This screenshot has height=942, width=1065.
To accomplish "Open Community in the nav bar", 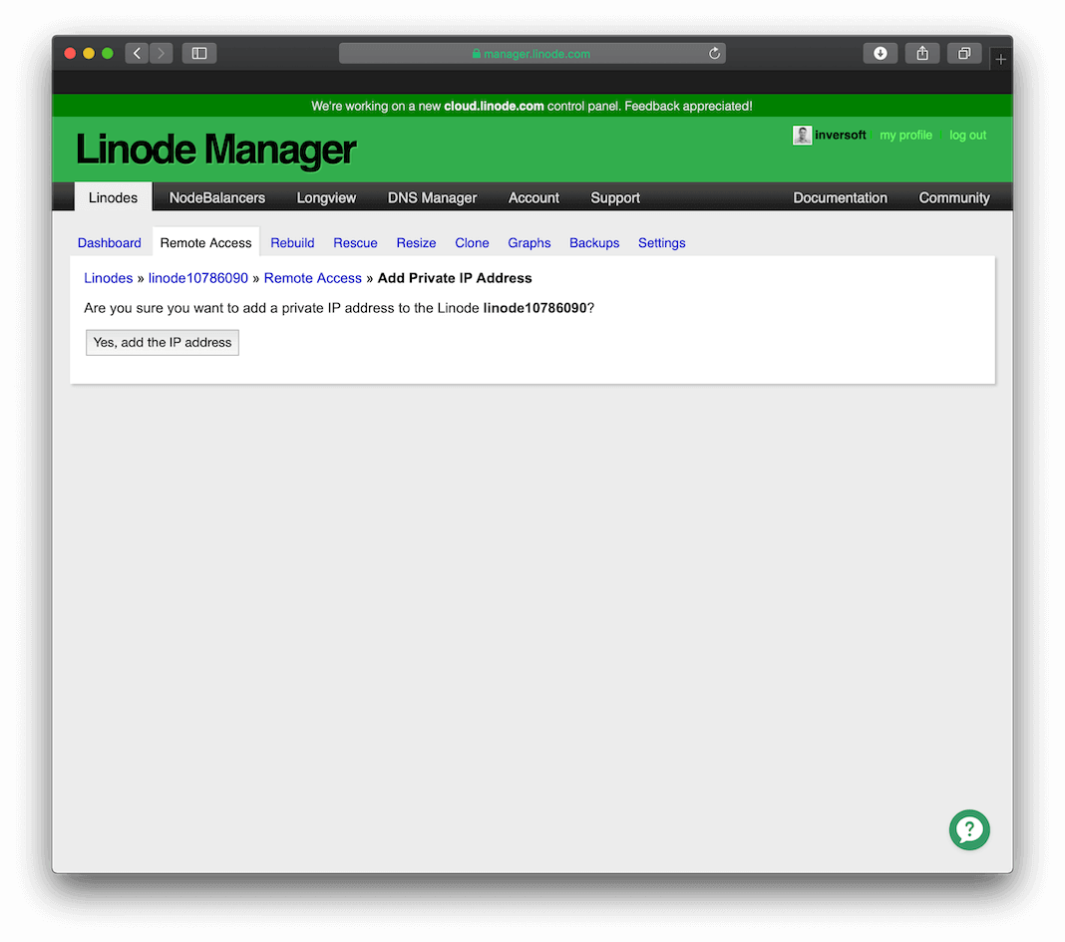I will pyautogui.click(x=954, y=197).
